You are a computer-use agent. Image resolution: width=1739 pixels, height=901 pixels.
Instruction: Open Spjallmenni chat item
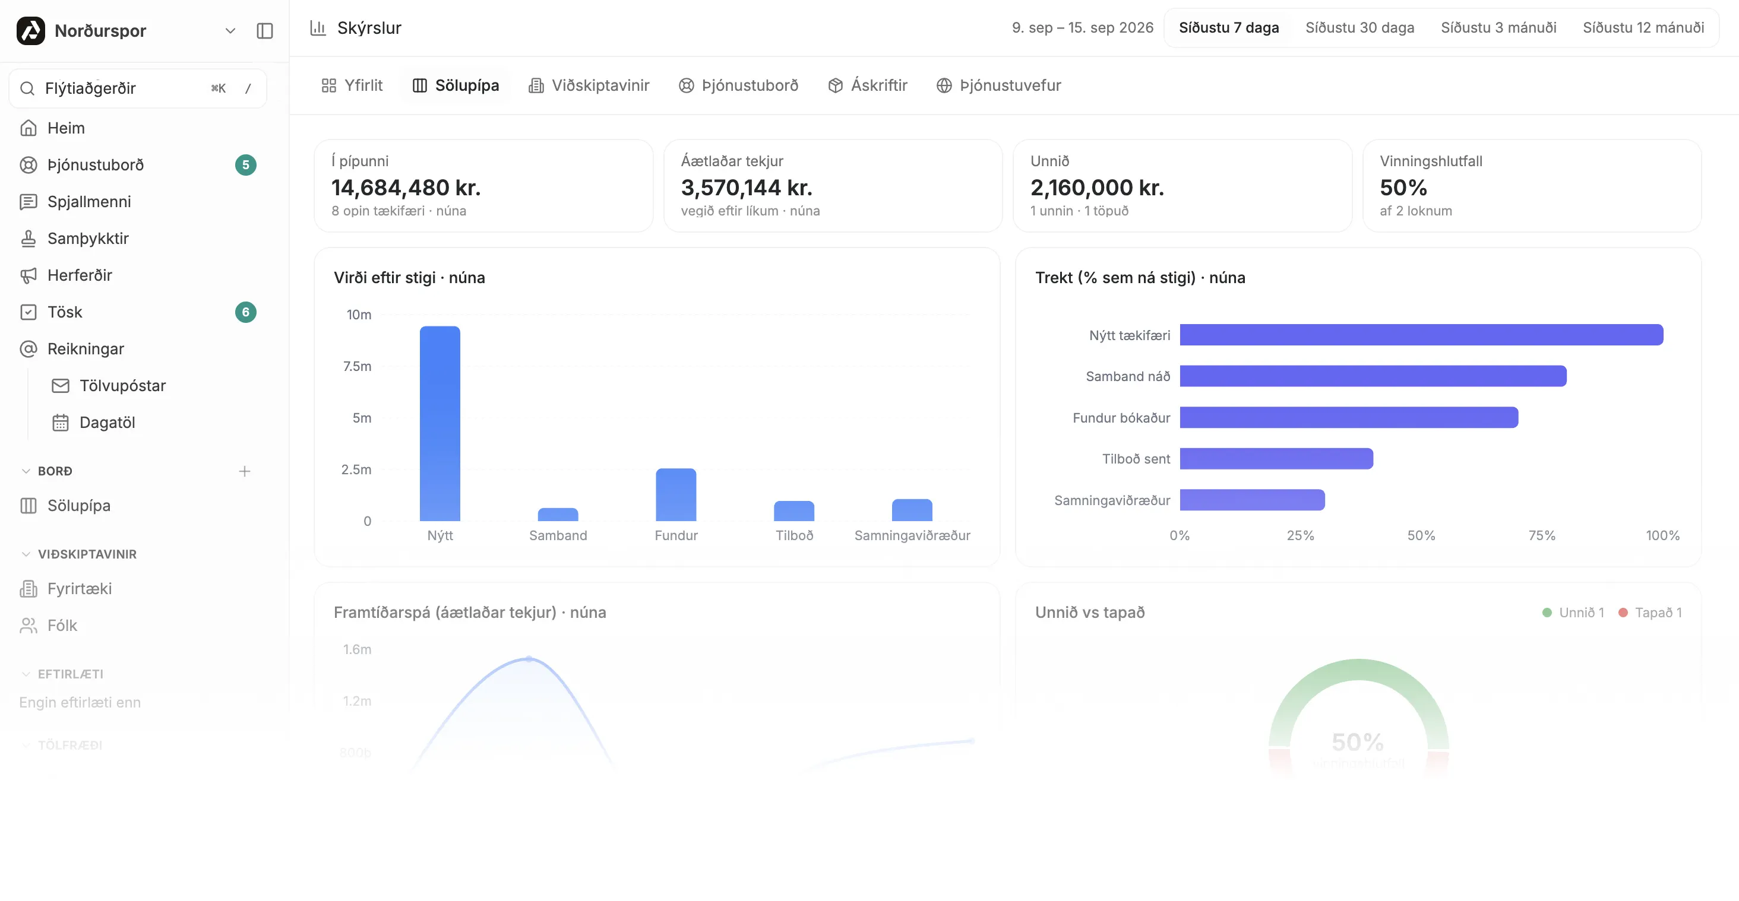[x=138, y=202]
